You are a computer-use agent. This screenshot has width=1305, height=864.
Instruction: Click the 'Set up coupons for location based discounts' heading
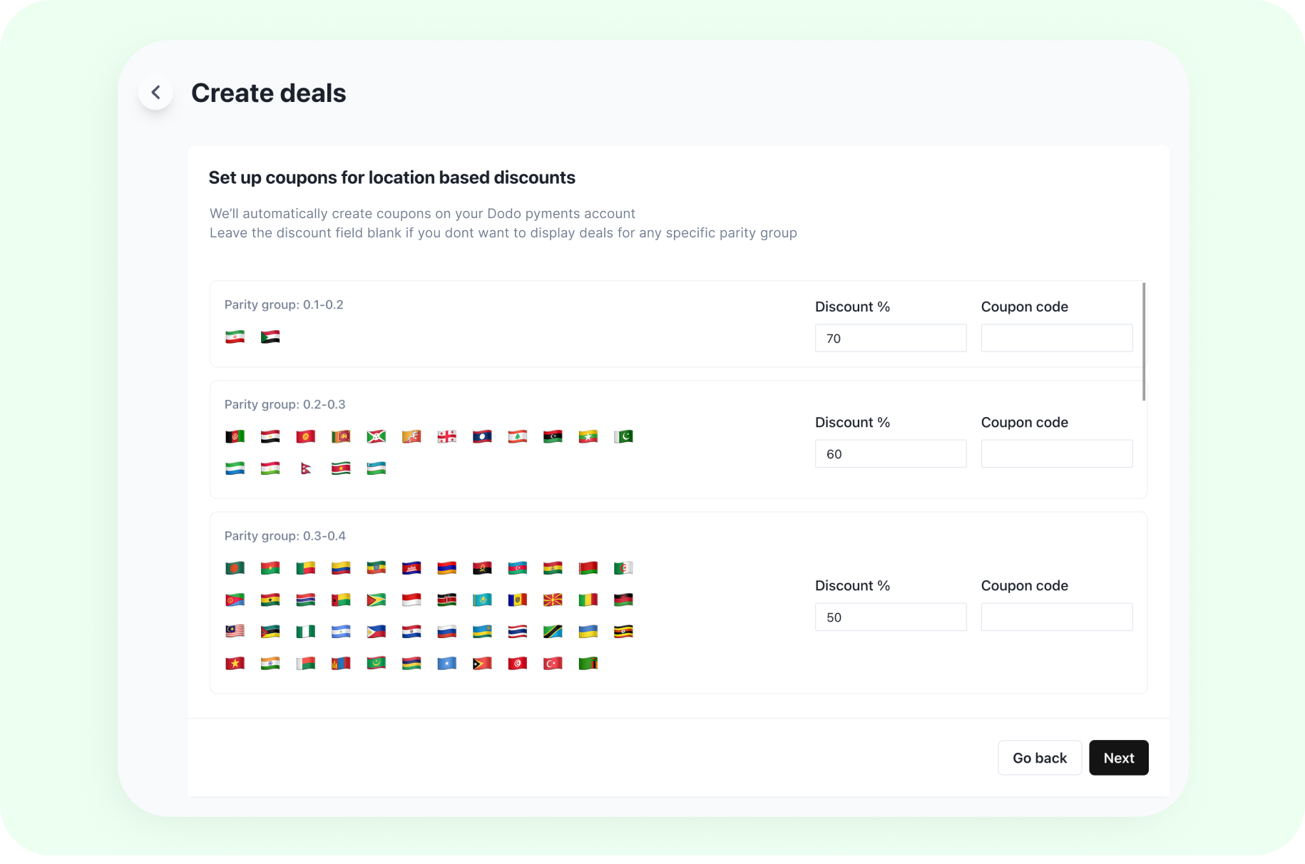(391, 178)
